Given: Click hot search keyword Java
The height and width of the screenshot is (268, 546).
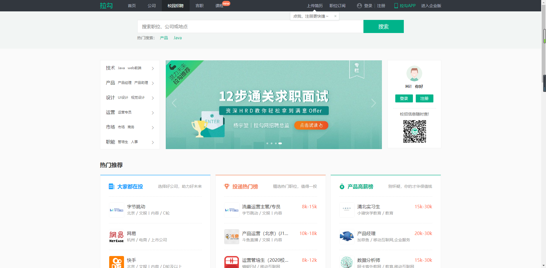Looking at the screenshot, I should click(x=177, y=38).
